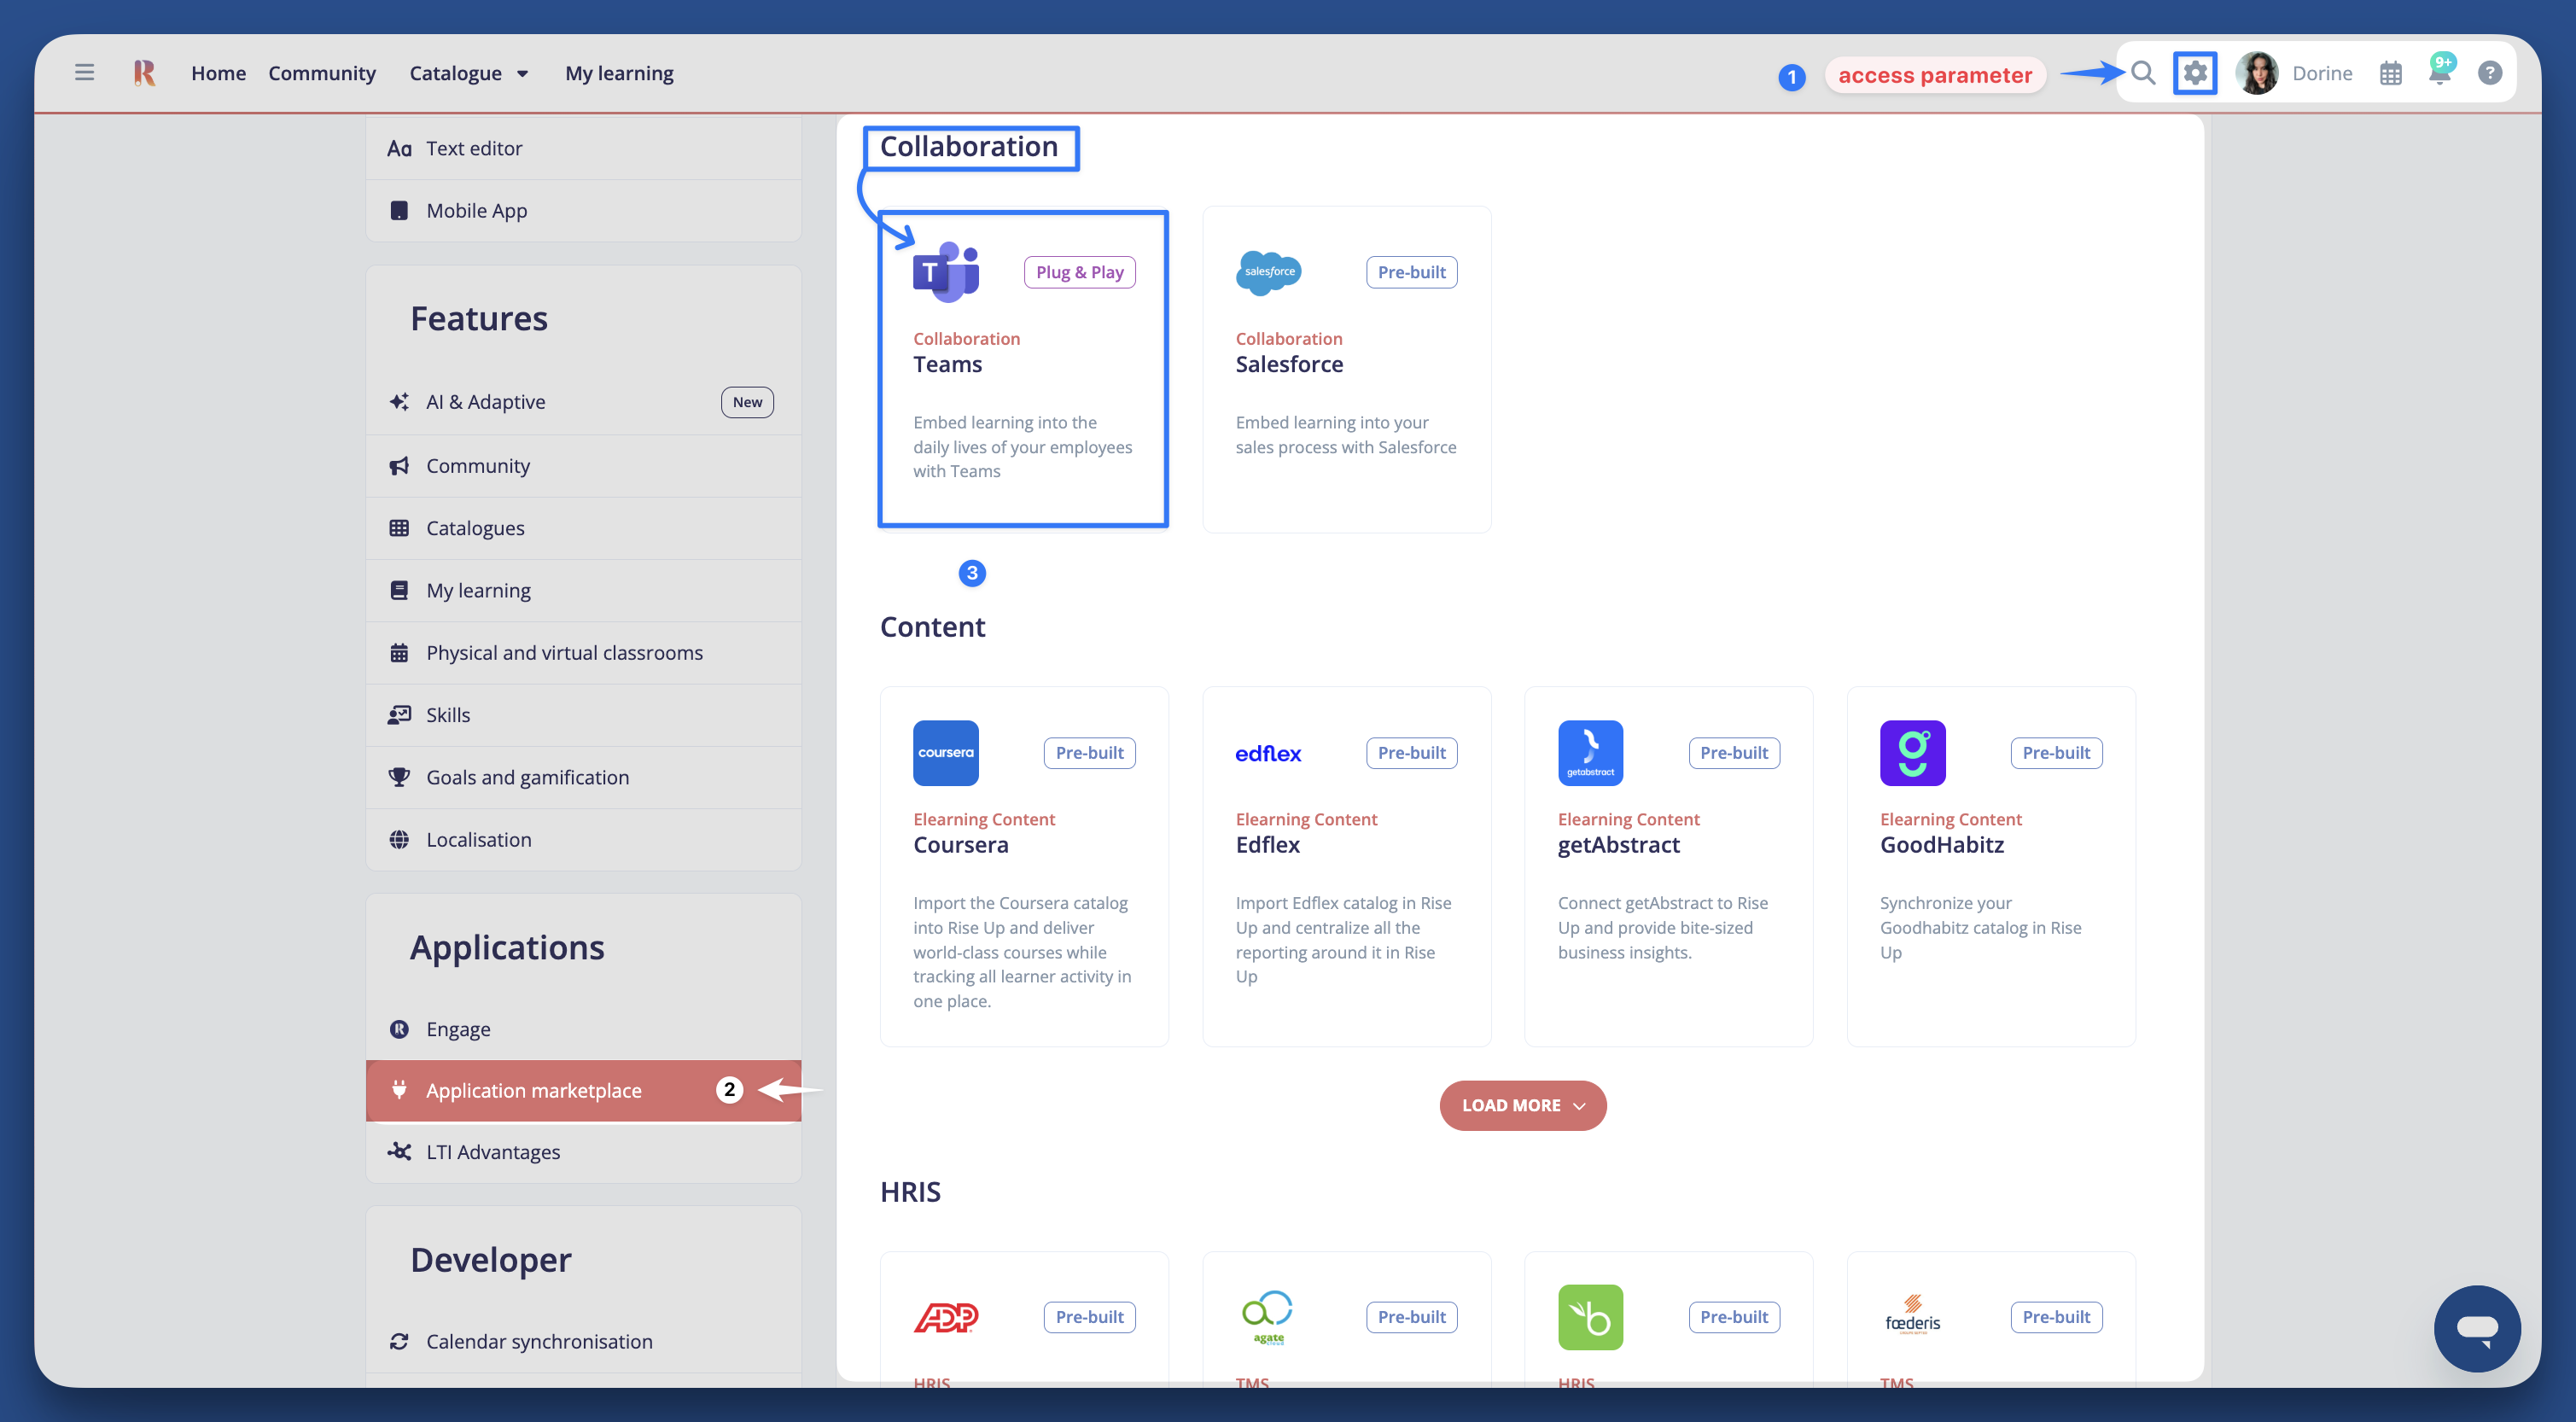Select the Salesforce collaboration card
This screenshot has width=2576, height=1422.
[1346, 367]
